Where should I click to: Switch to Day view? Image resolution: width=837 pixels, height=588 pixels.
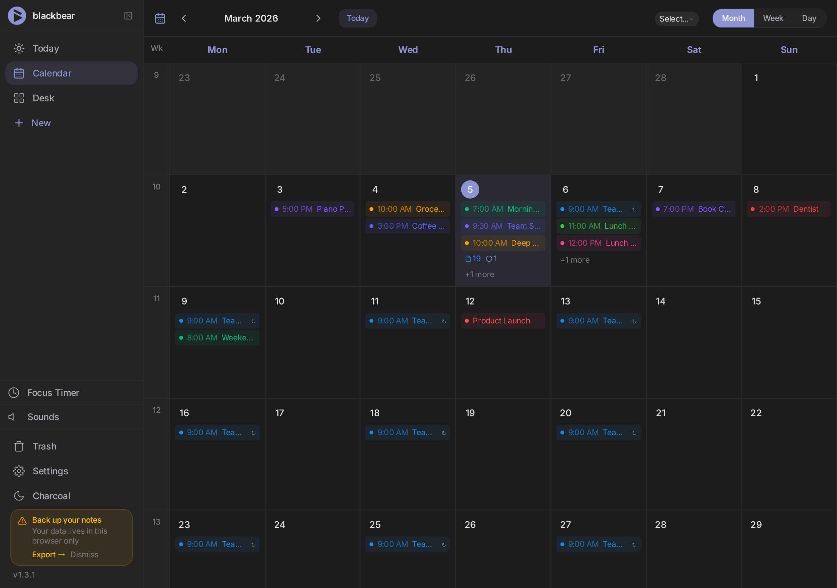(809, 18)
